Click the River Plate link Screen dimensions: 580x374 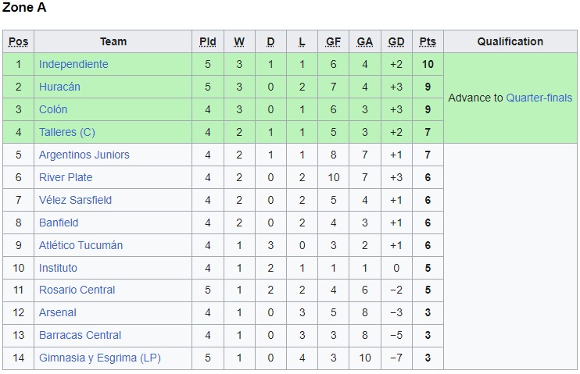[66, 177]
